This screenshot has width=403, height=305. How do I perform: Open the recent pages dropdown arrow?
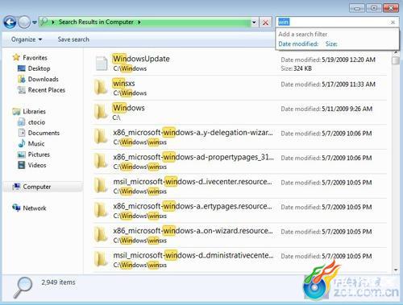coord(35,23)
